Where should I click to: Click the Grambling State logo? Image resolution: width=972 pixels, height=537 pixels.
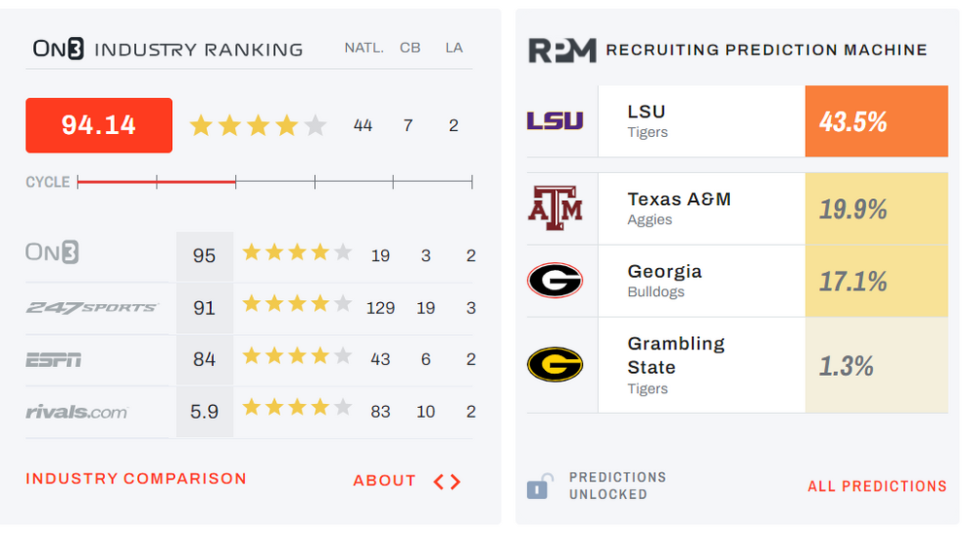[555, 364]
